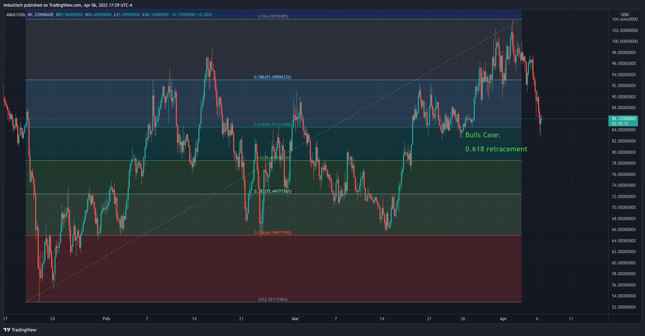Click the '11' date label on time axis
The height and width of the screenshot is (336, 645).
pyautogui.click(x=571, y=319)
